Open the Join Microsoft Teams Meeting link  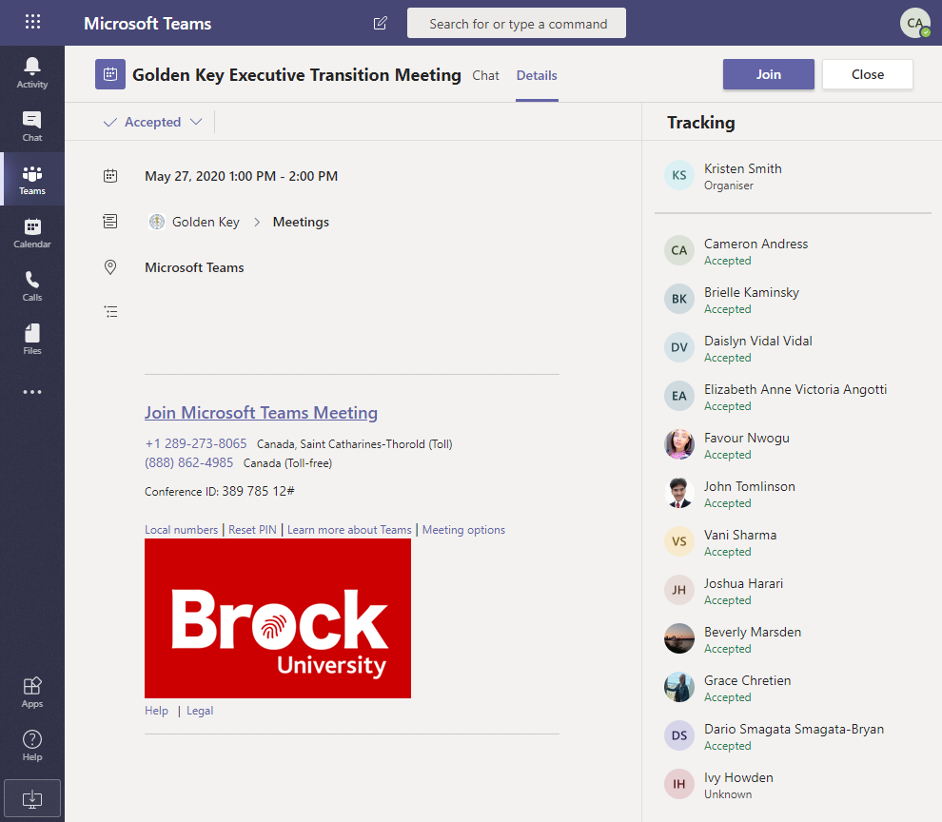point(261,413)
